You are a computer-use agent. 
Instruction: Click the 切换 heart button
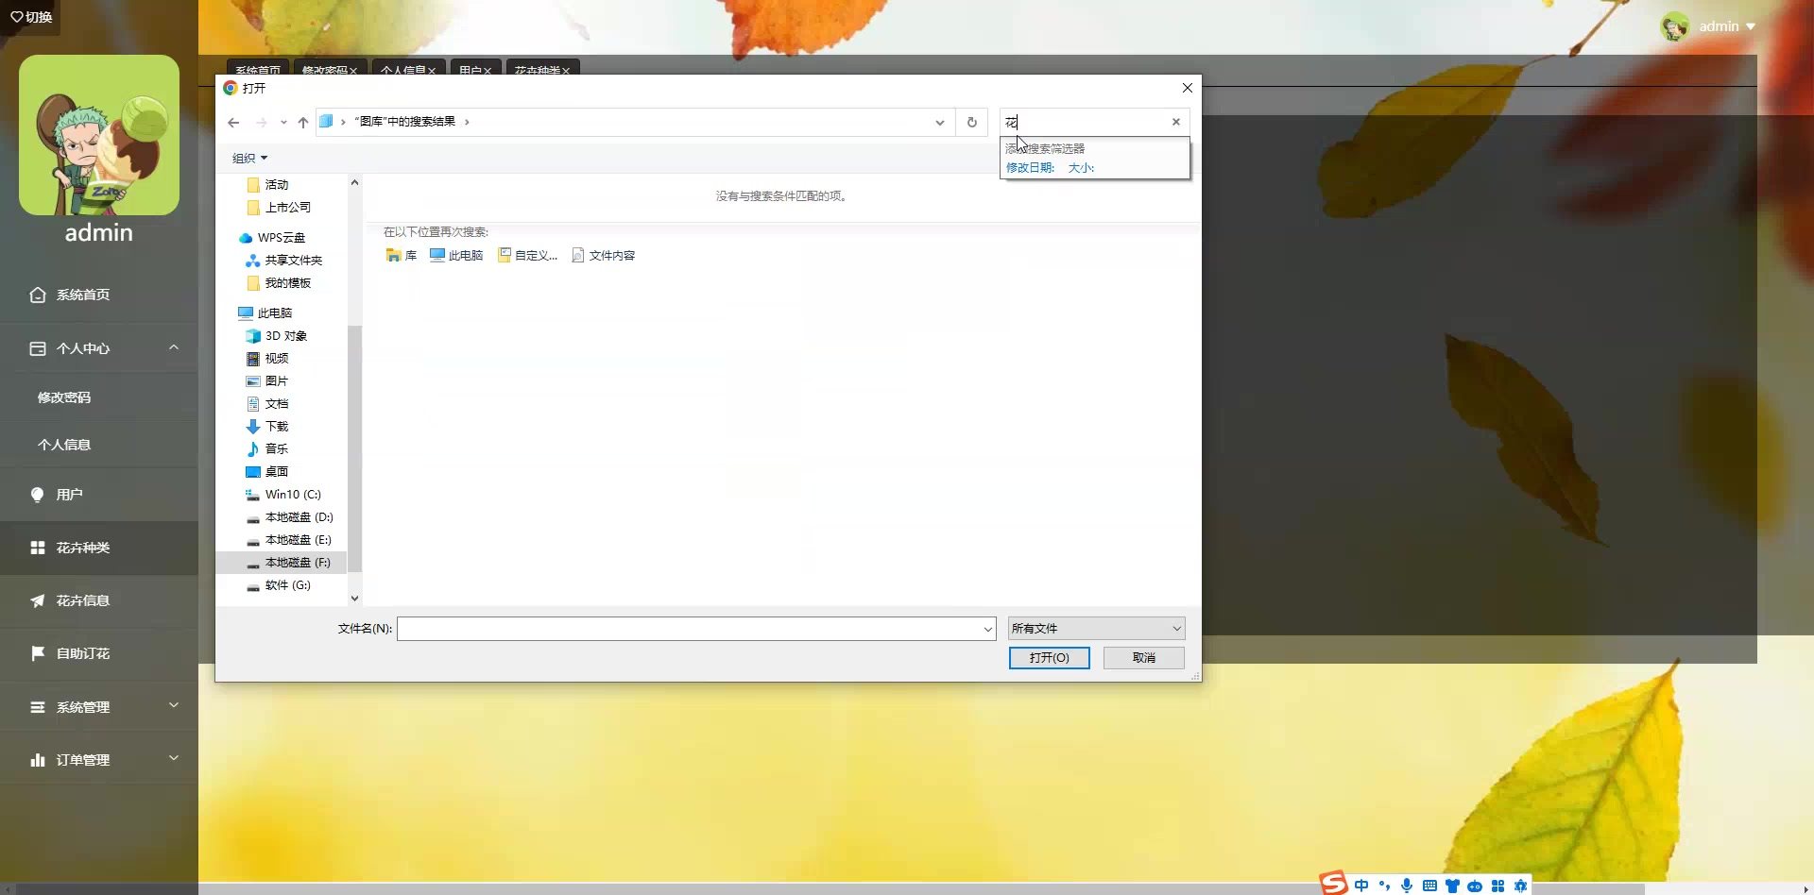click(x=30, y=17)
